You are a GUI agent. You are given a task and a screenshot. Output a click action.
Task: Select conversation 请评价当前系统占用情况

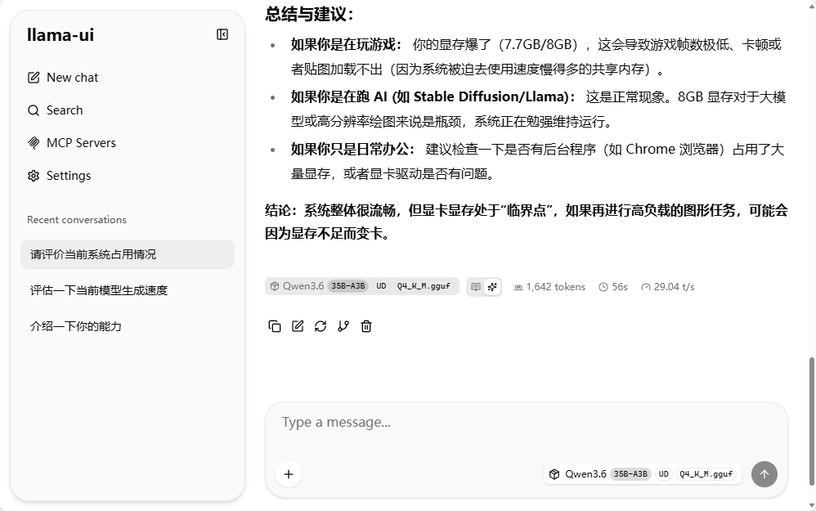click(128, 254)
